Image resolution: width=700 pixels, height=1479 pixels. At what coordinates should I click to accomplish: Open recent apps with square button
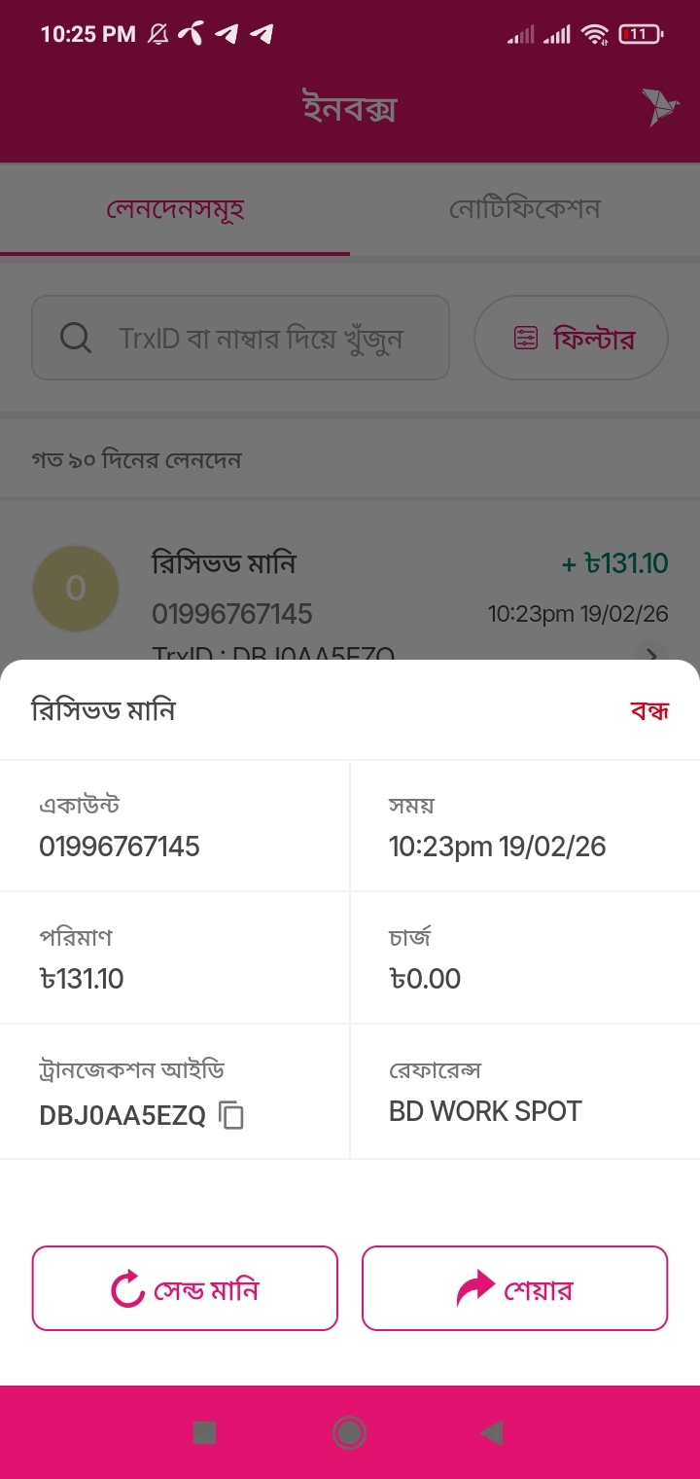click(x=204, y=1432)
